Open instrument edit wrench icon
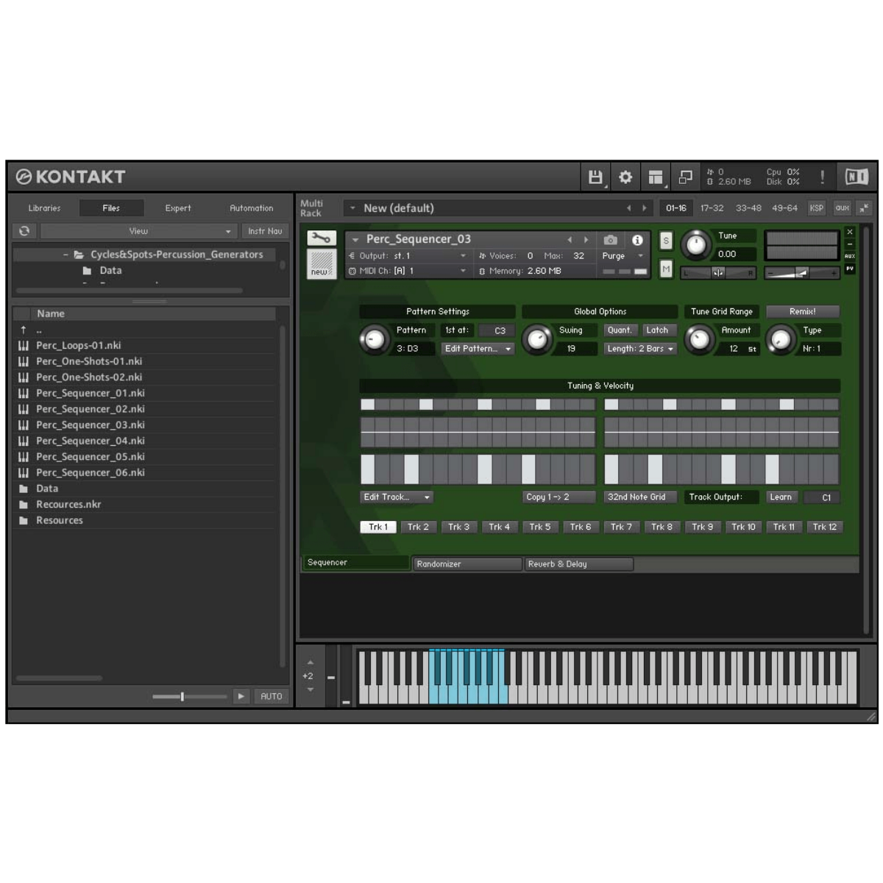This screenshot has width=883, height=883. click(x=322, y=238)
